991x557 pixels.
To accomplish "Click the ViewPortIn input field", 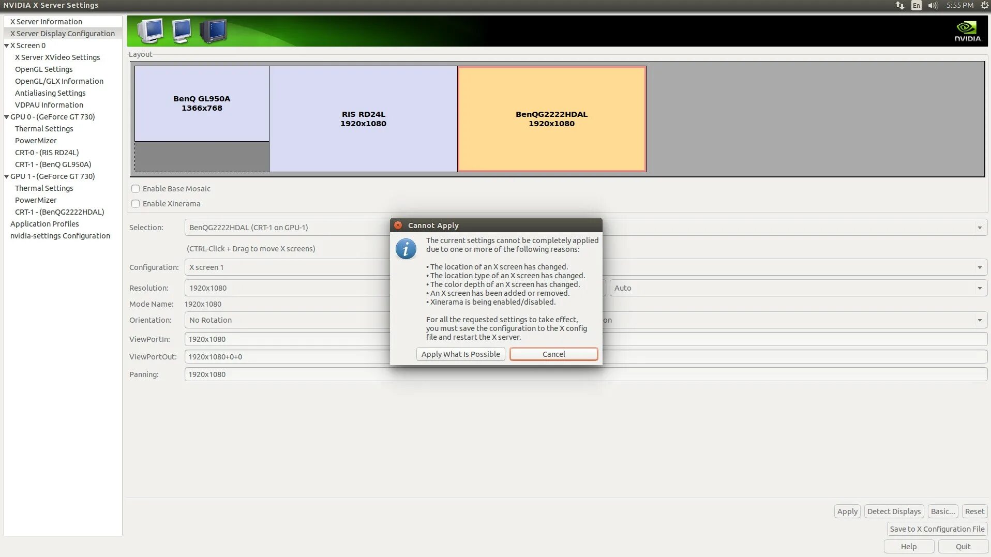I will coord(586,339).
